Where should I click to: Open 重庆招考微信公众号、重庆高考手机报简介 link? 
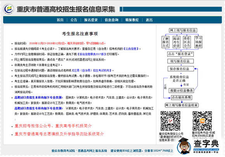click(x=53, y=126)
